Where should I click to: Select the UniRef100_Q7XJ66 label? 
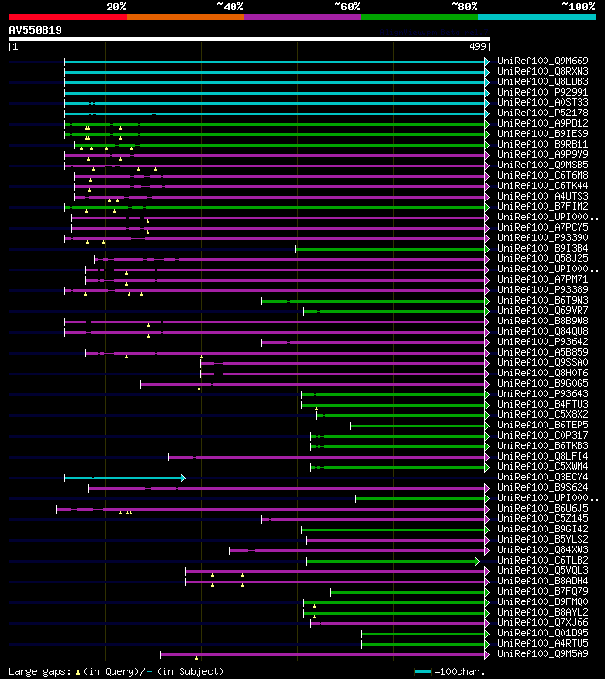543,622
